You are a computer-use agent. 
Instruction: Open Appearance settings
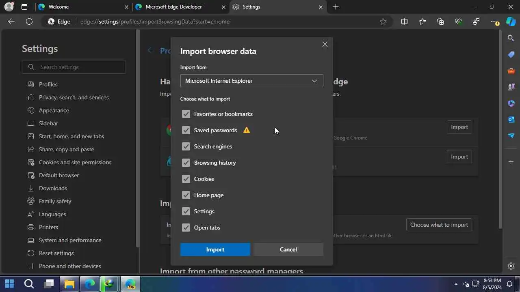click(x=54, y=110)
